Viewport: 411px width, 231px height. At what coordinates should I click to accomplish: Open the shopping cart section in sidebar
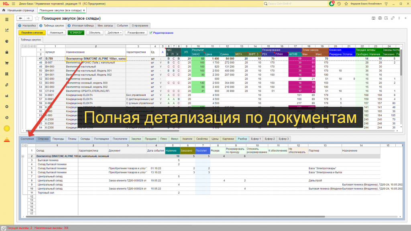[x=7, y=63]
